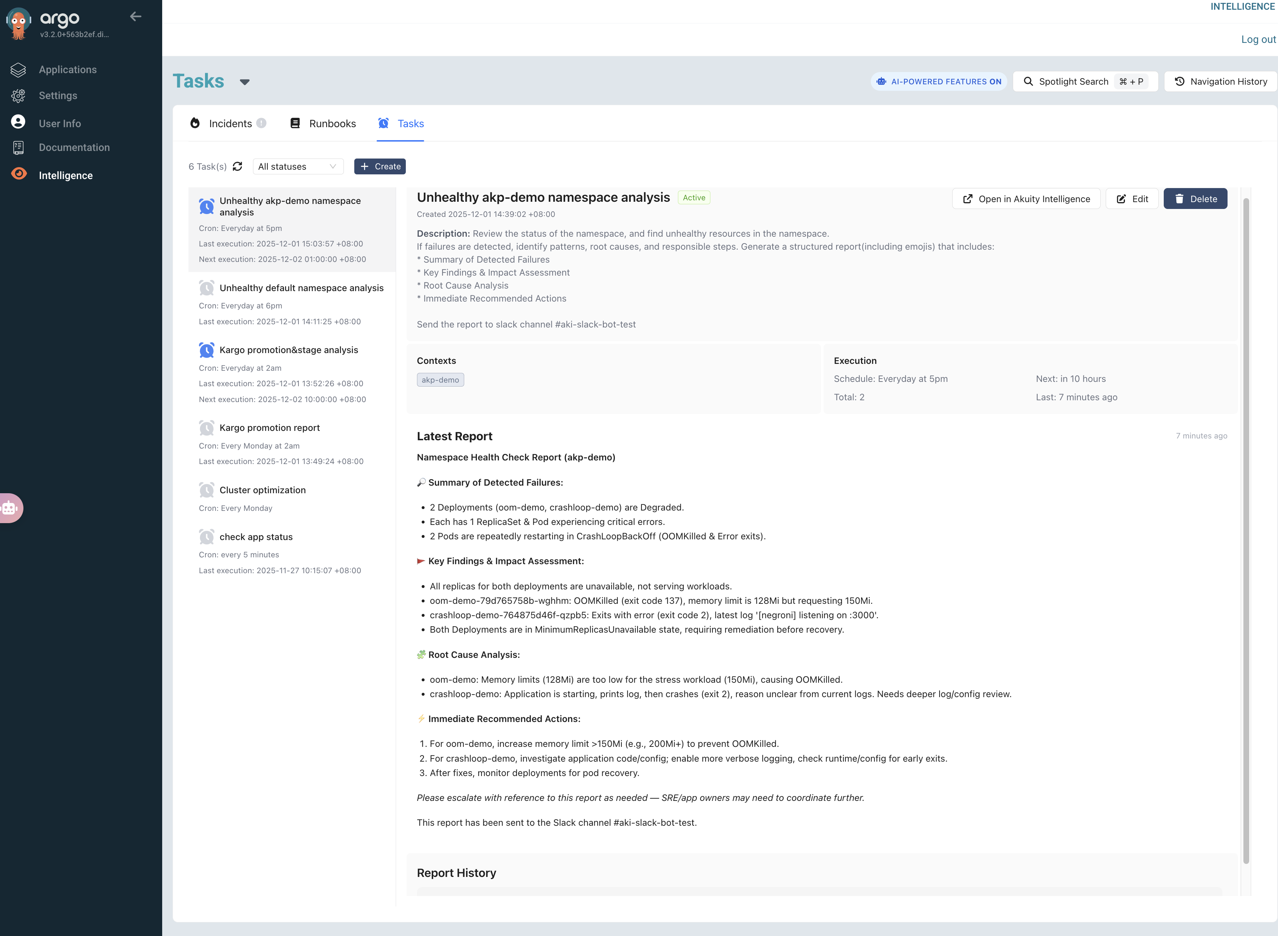This screenshot has height=936, width=1278.
Task: Open Documentation from the sidebar
Action: [74, 147]
